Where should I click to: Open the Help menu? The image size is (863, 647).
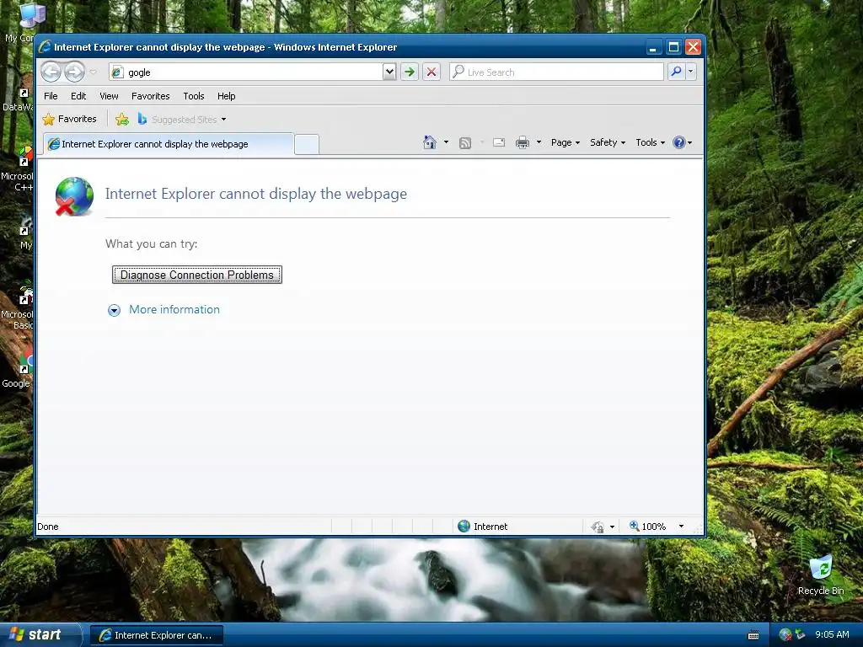click(226, 96)
